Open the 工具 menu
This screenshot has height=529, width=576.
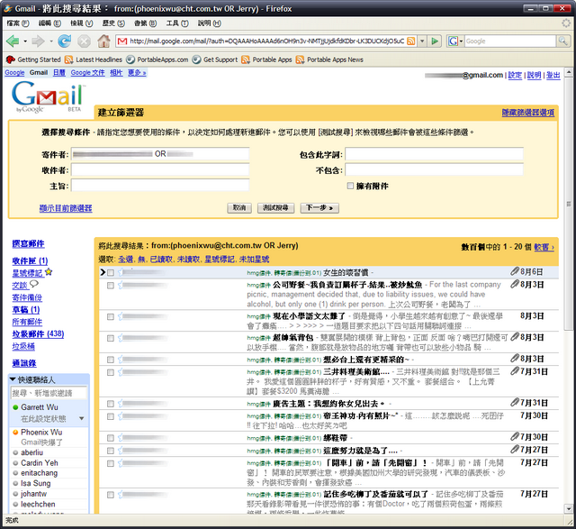177,23
